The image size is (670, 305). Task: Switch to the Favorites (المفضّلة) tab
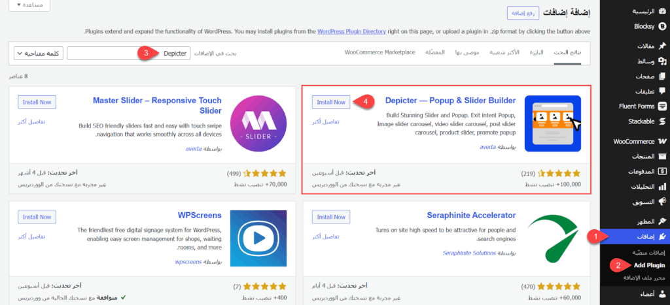pyautogui.click(x=435, y=52)
